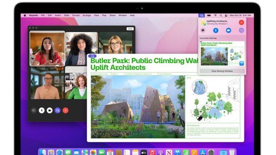Select the Currently Sharing window preview thumbnail
276x155 pixels.
pos(222,54)
